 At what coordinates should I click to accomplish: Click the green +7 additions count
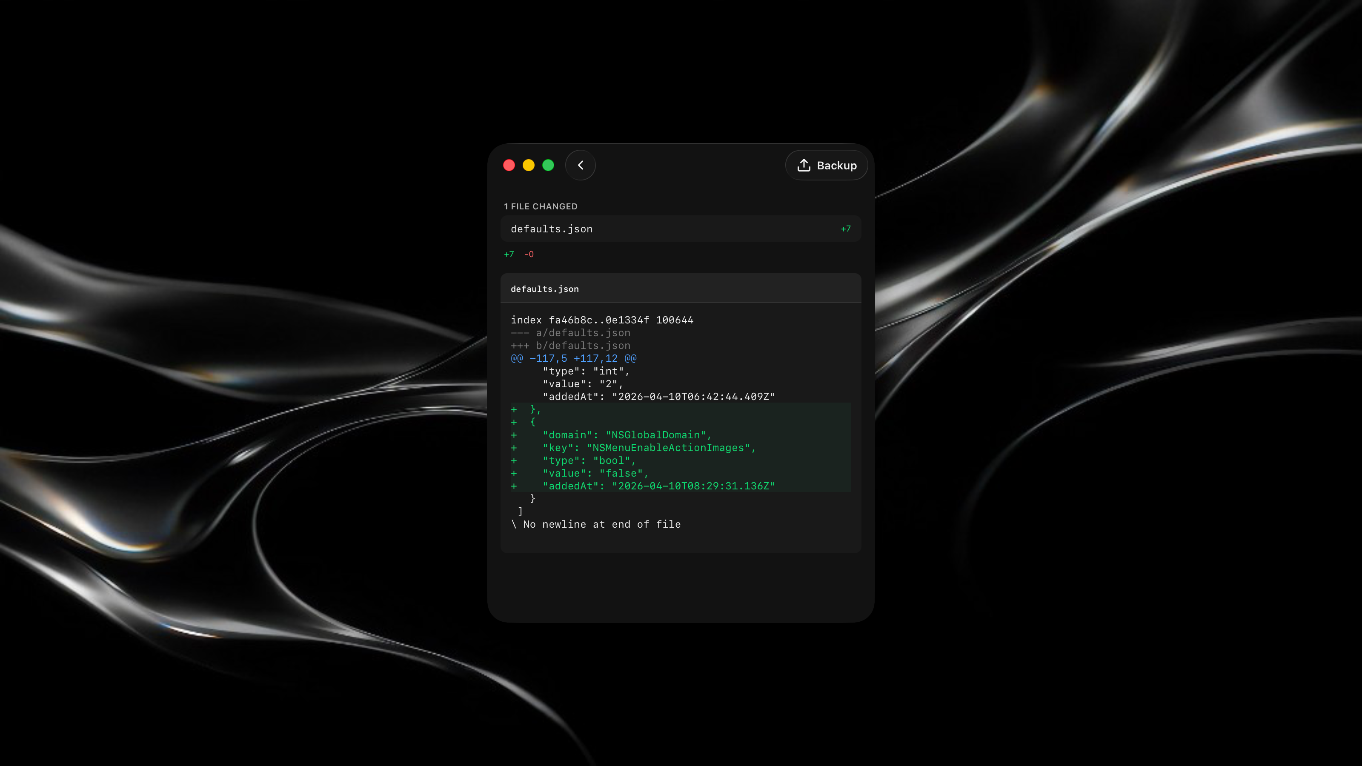[x=509, y=254]
